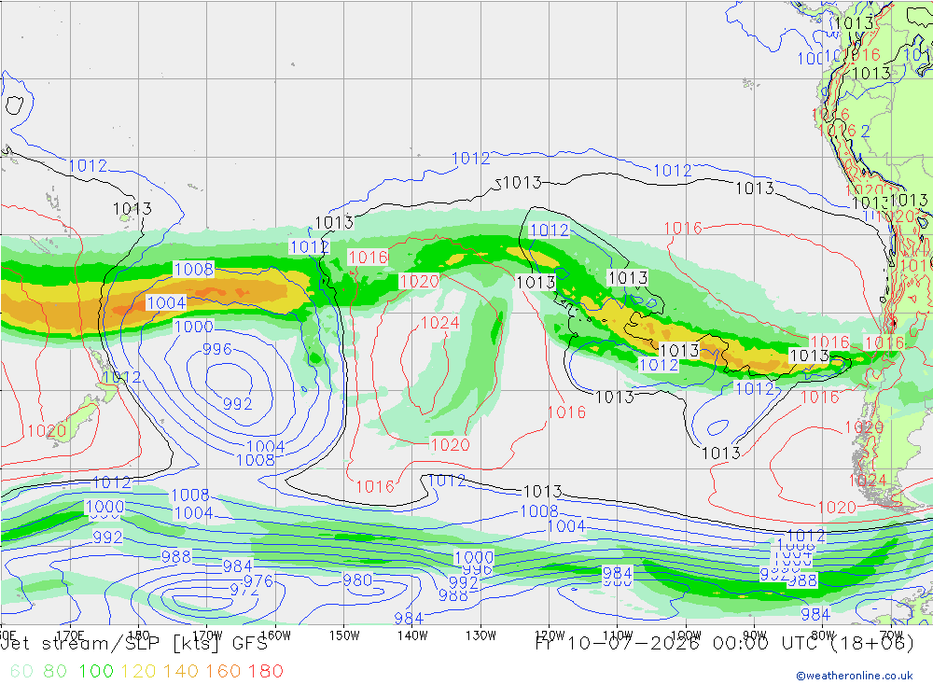
Task: Click the black 1013 label near the top center
Action: coord(522,183)
